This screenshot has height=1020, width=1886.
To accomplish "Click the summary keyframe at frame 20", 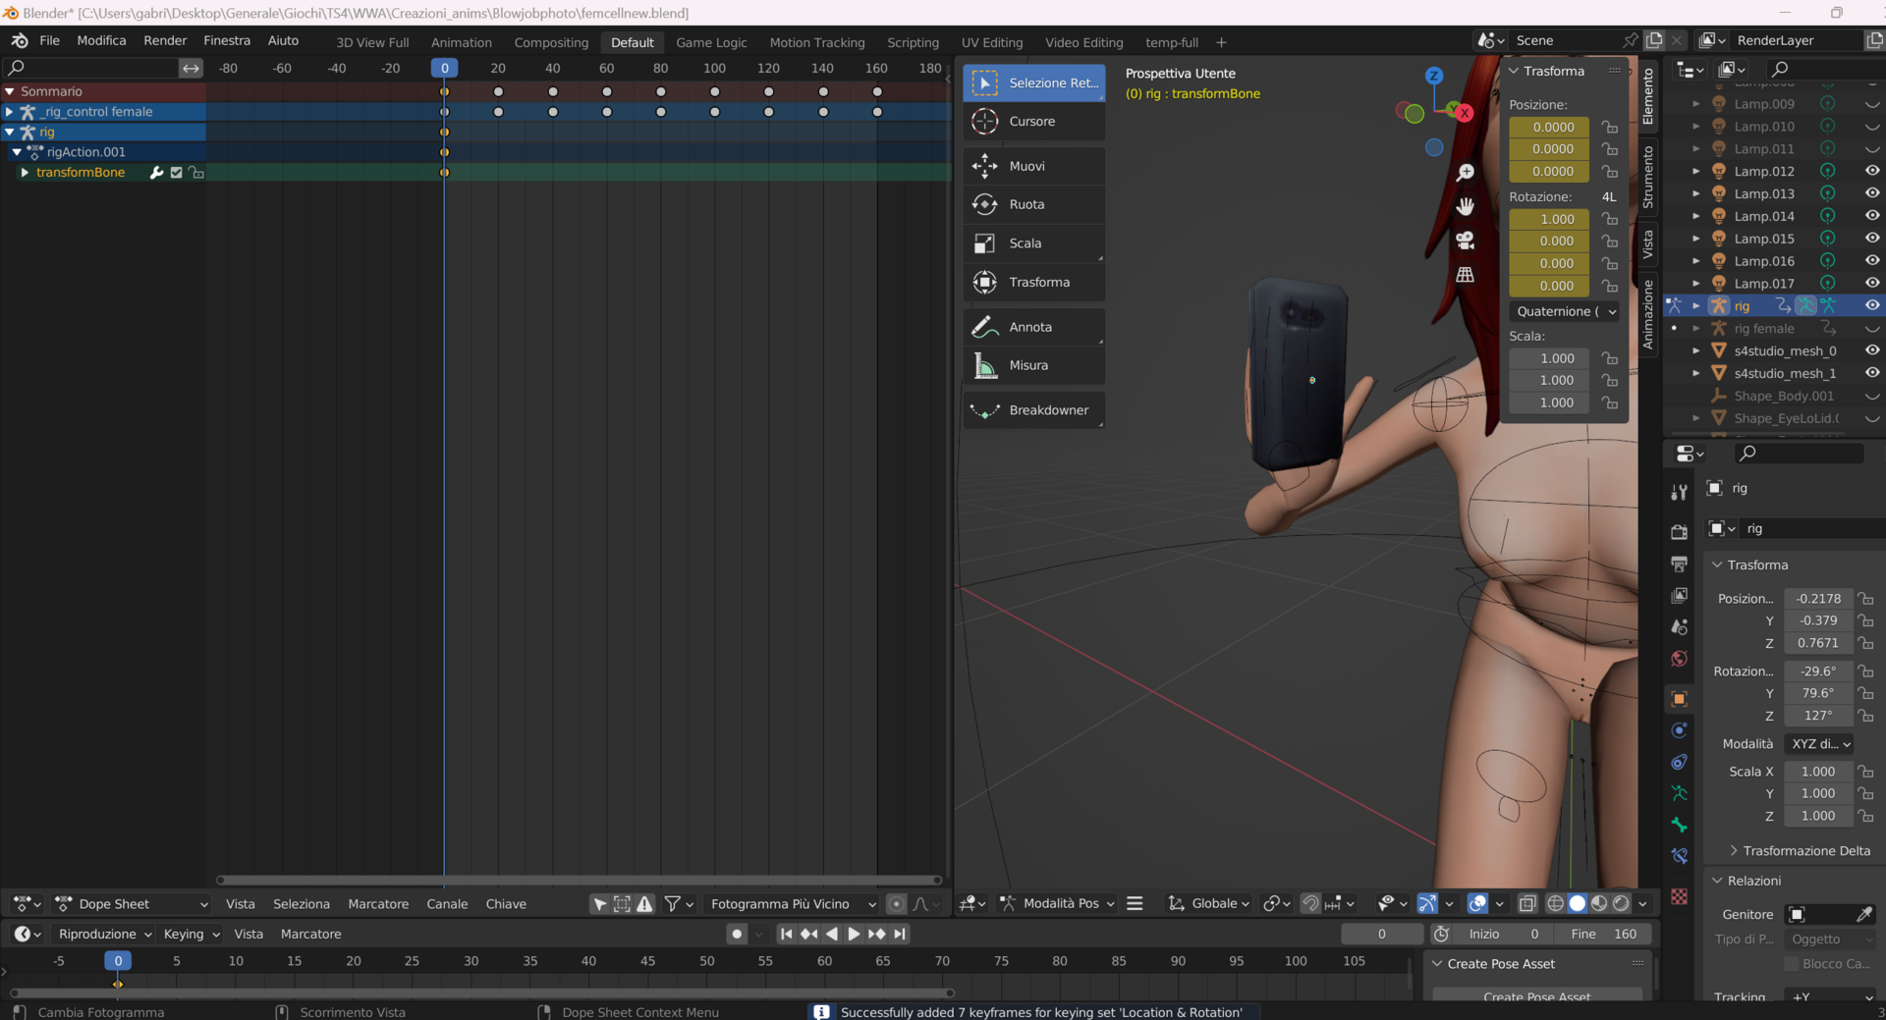I will [498, 91].
